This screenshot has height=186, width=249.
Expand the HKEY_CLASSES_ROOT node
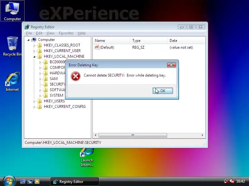click(x=34, y=46)
